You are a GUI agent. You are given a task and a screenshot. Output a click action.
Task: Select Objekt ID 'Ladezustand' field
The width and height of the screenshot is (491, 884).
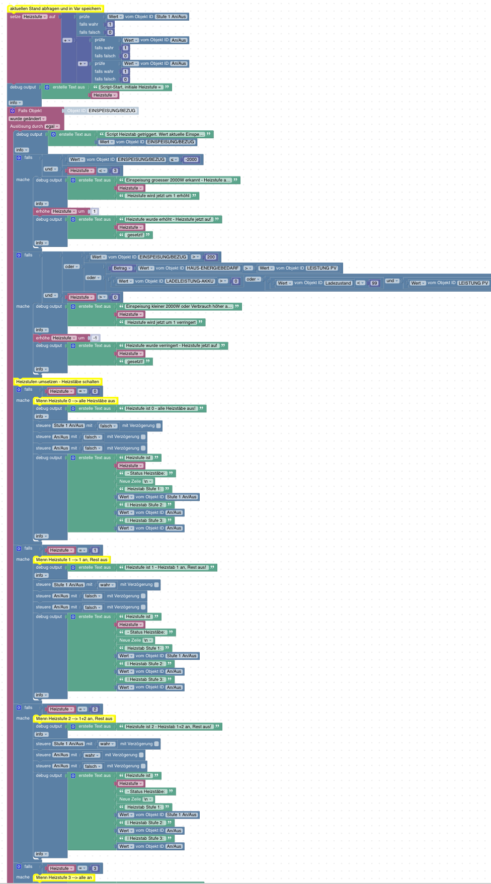click(x=338, y=283)
